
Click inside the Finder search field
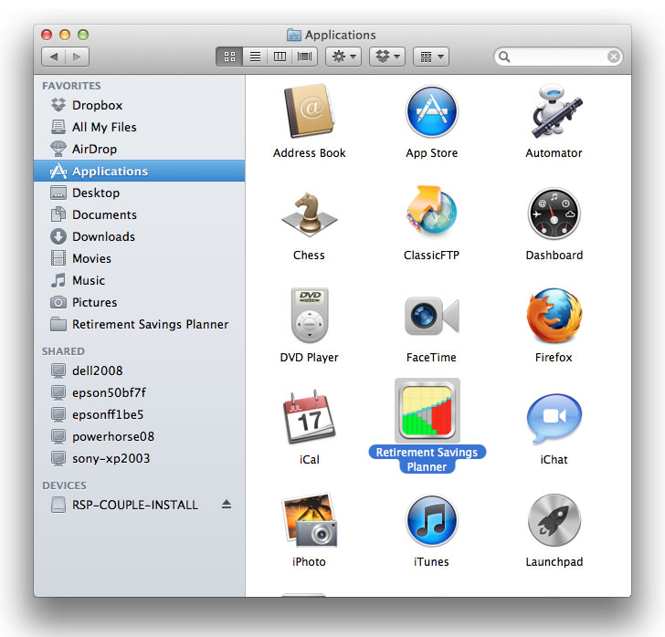558,57
